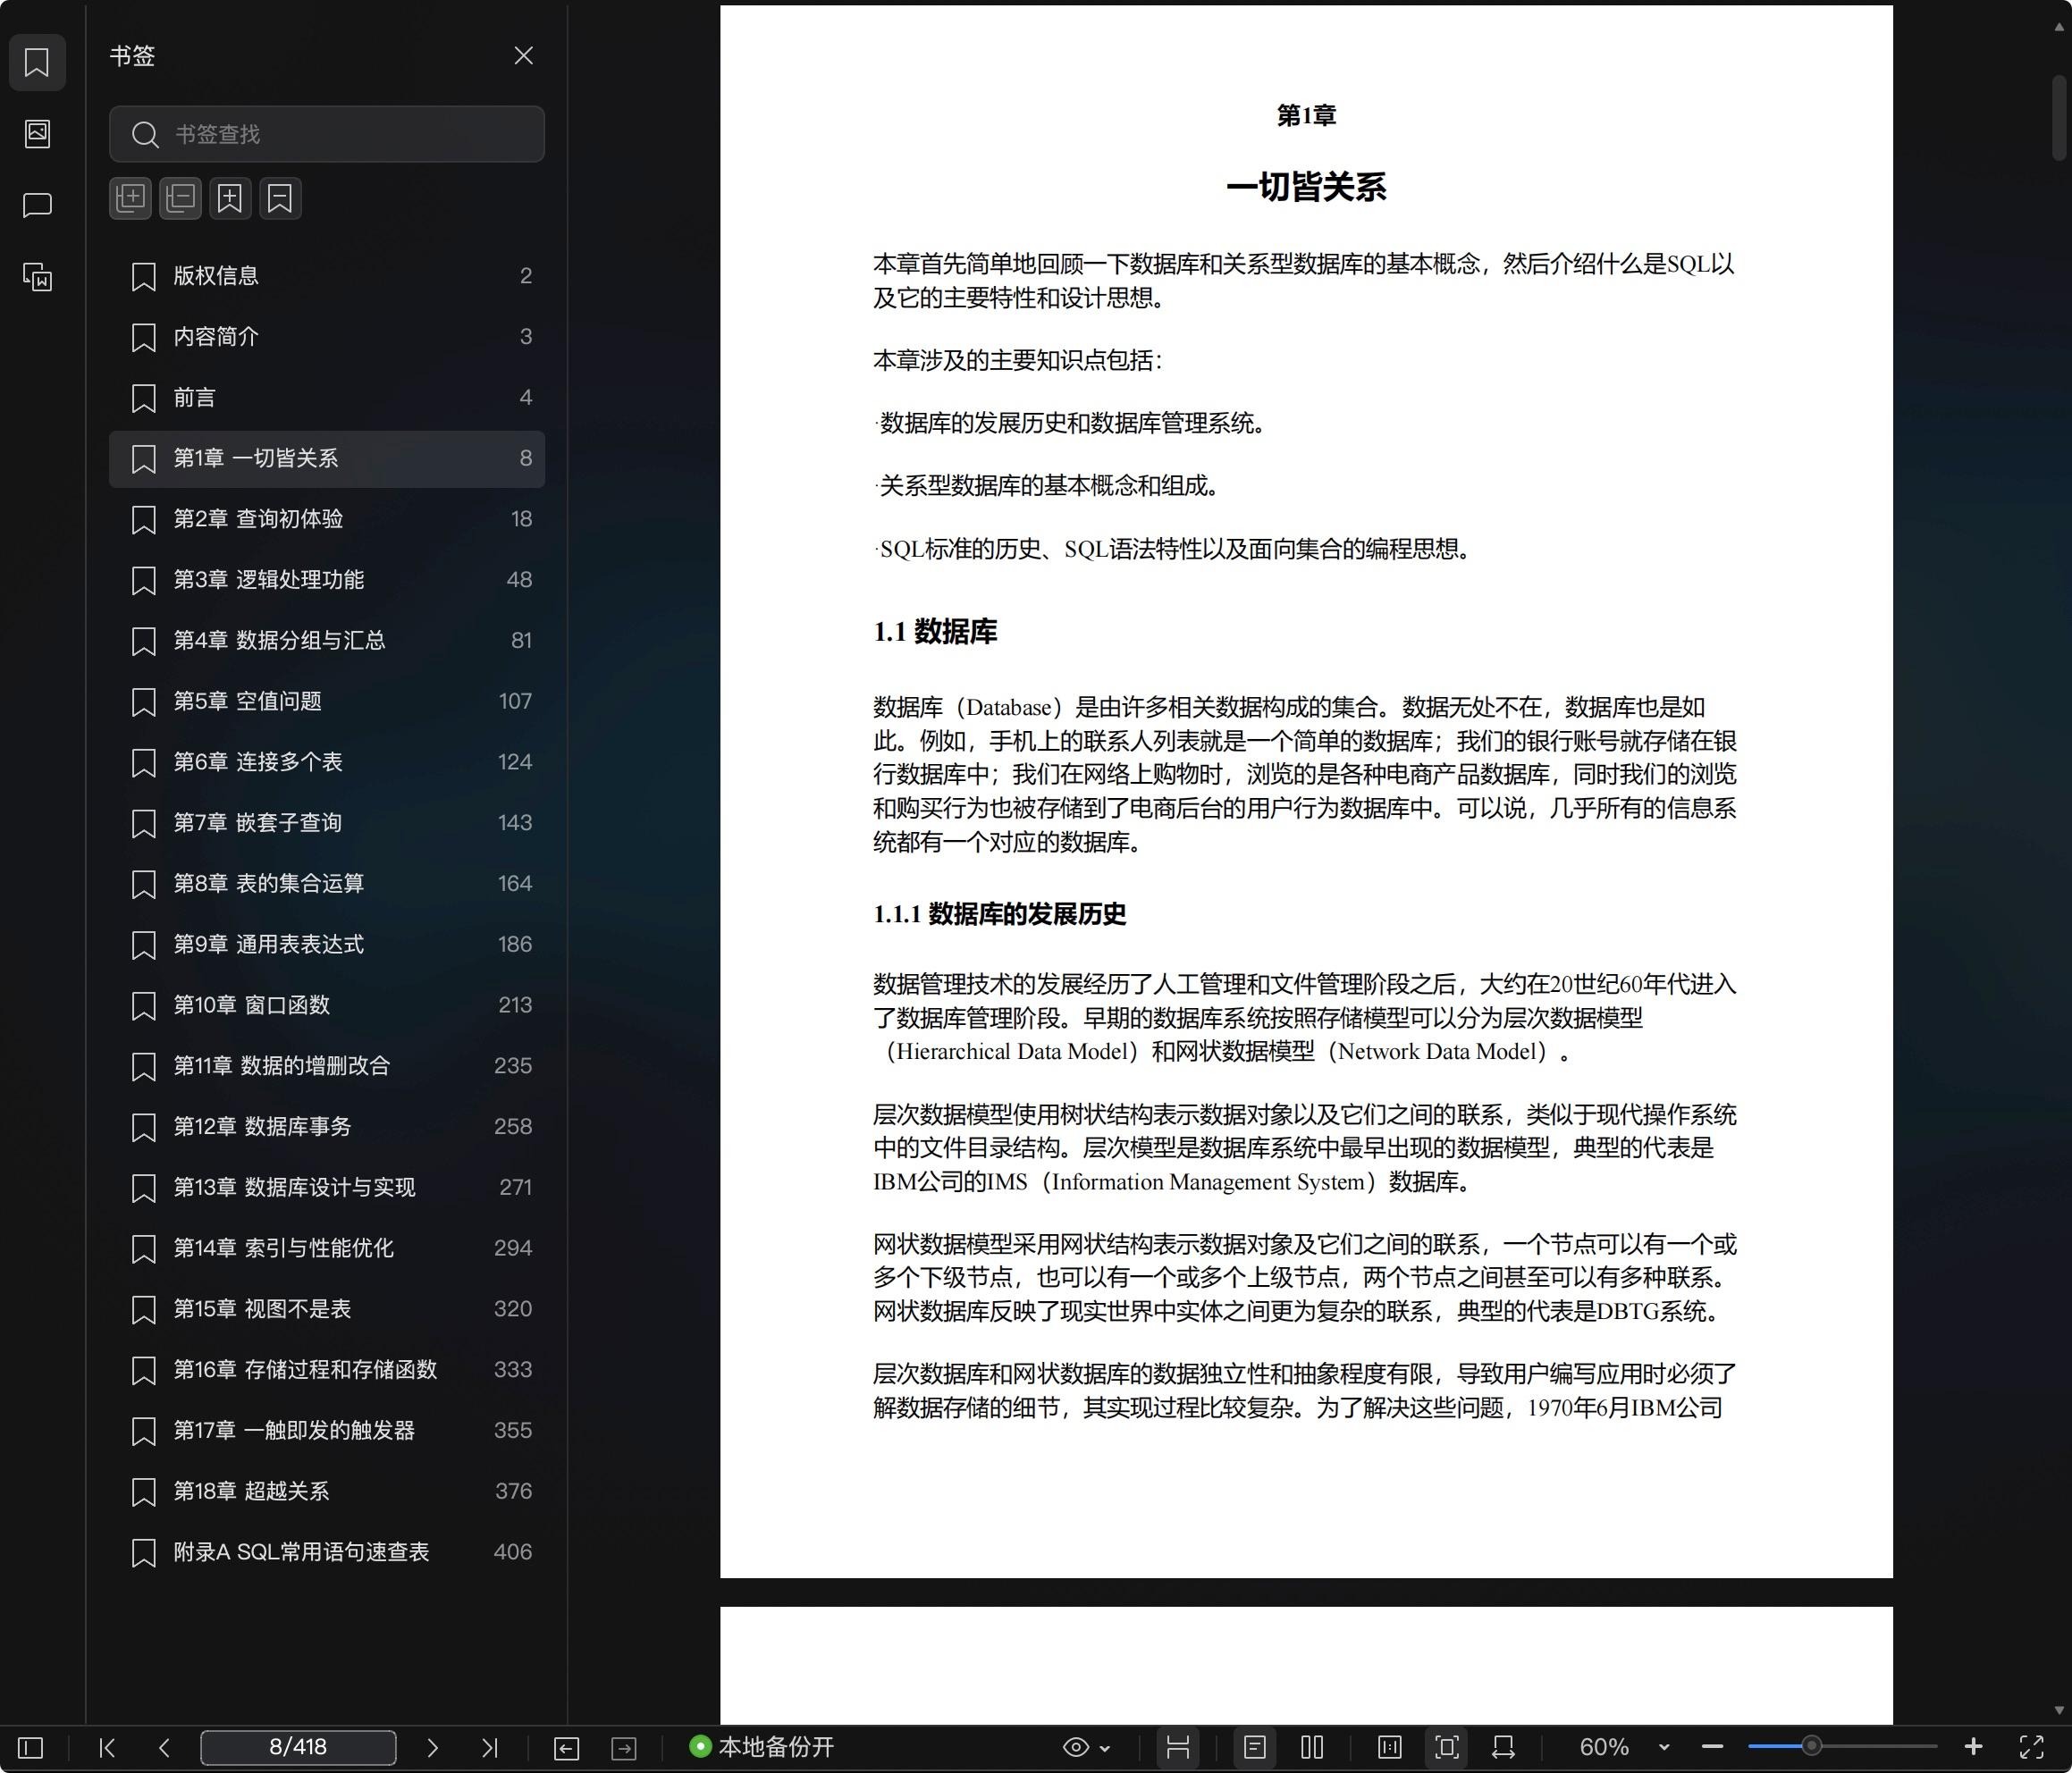The height and width of the screenshot is (1773, 2072).
Task: Jump to 第14章 索引与性能优化
Action: click(327, 1249)
